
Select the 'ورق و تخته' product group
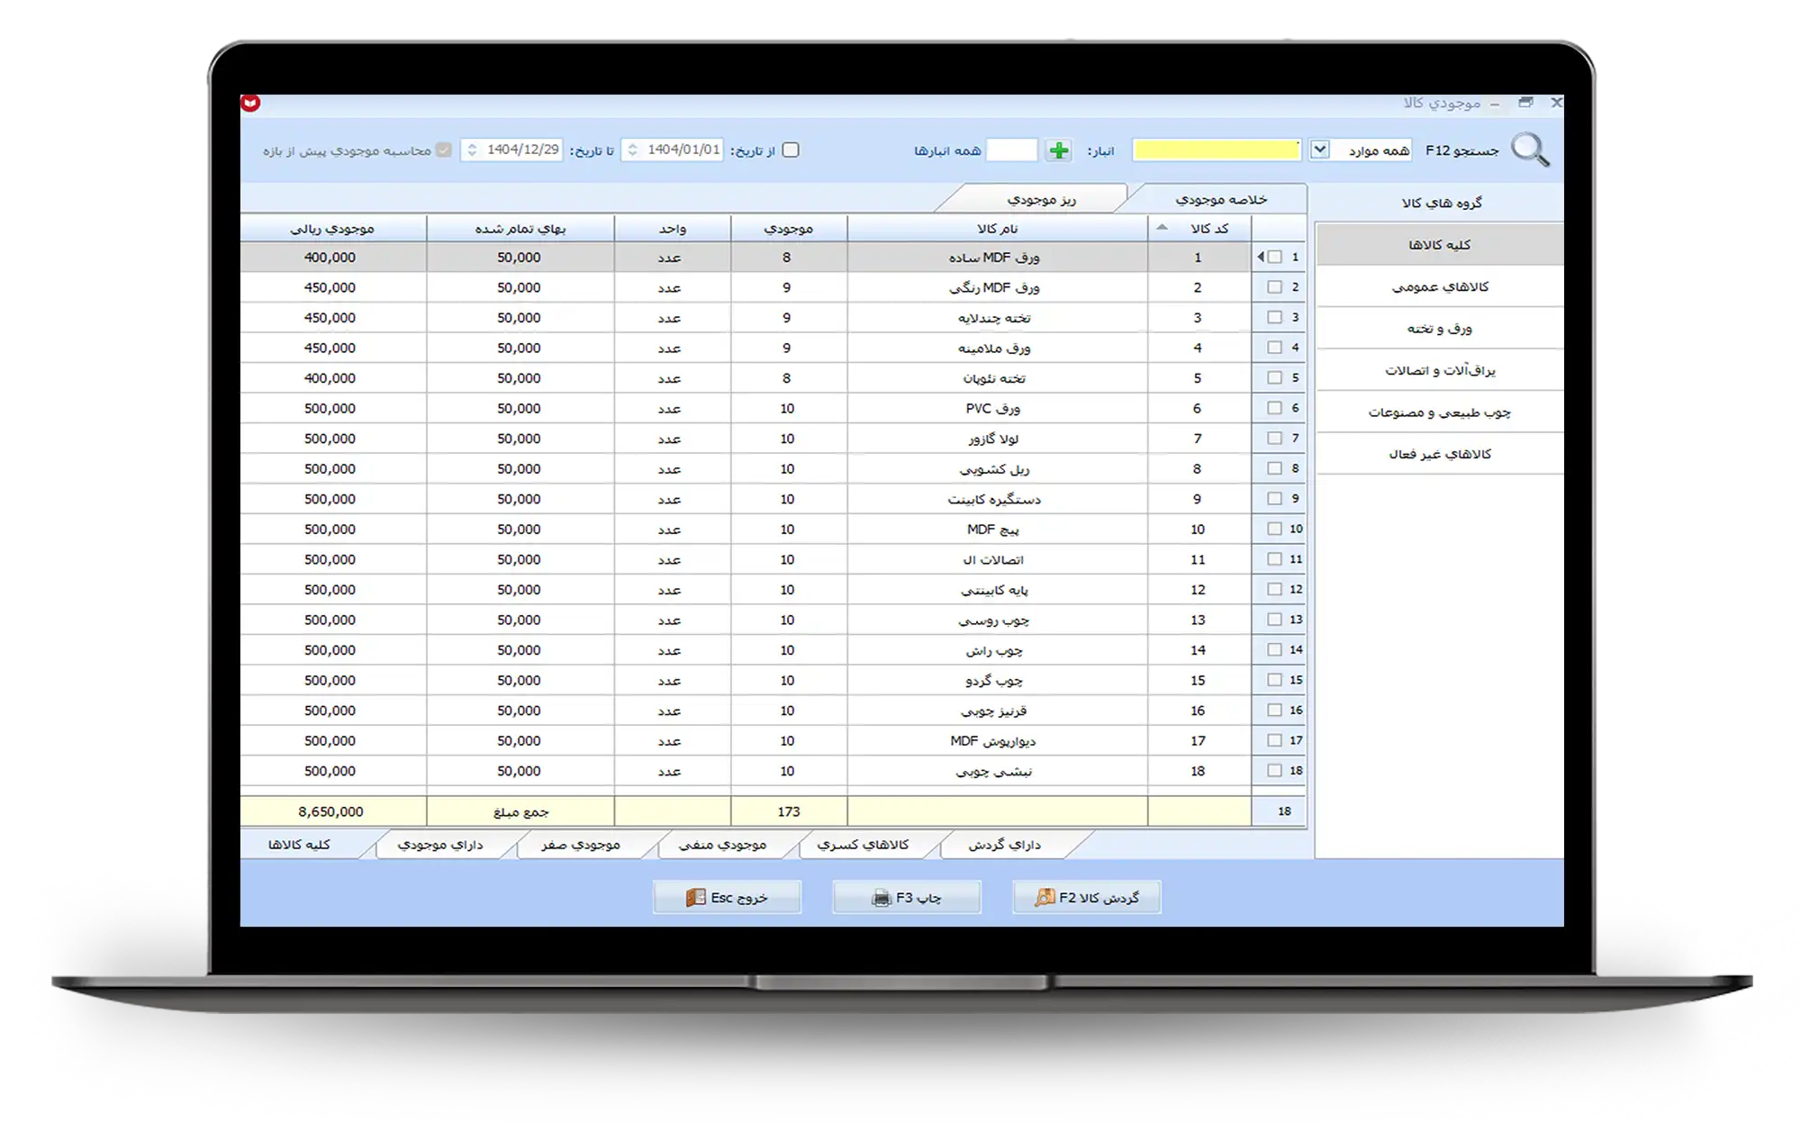1439,329
